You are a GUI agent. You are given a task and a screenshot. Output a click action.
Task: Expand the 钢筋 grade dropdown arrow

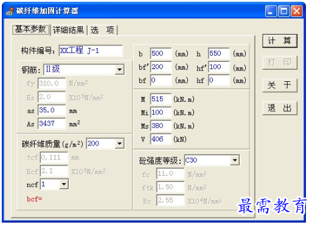(x=119, y=70)
